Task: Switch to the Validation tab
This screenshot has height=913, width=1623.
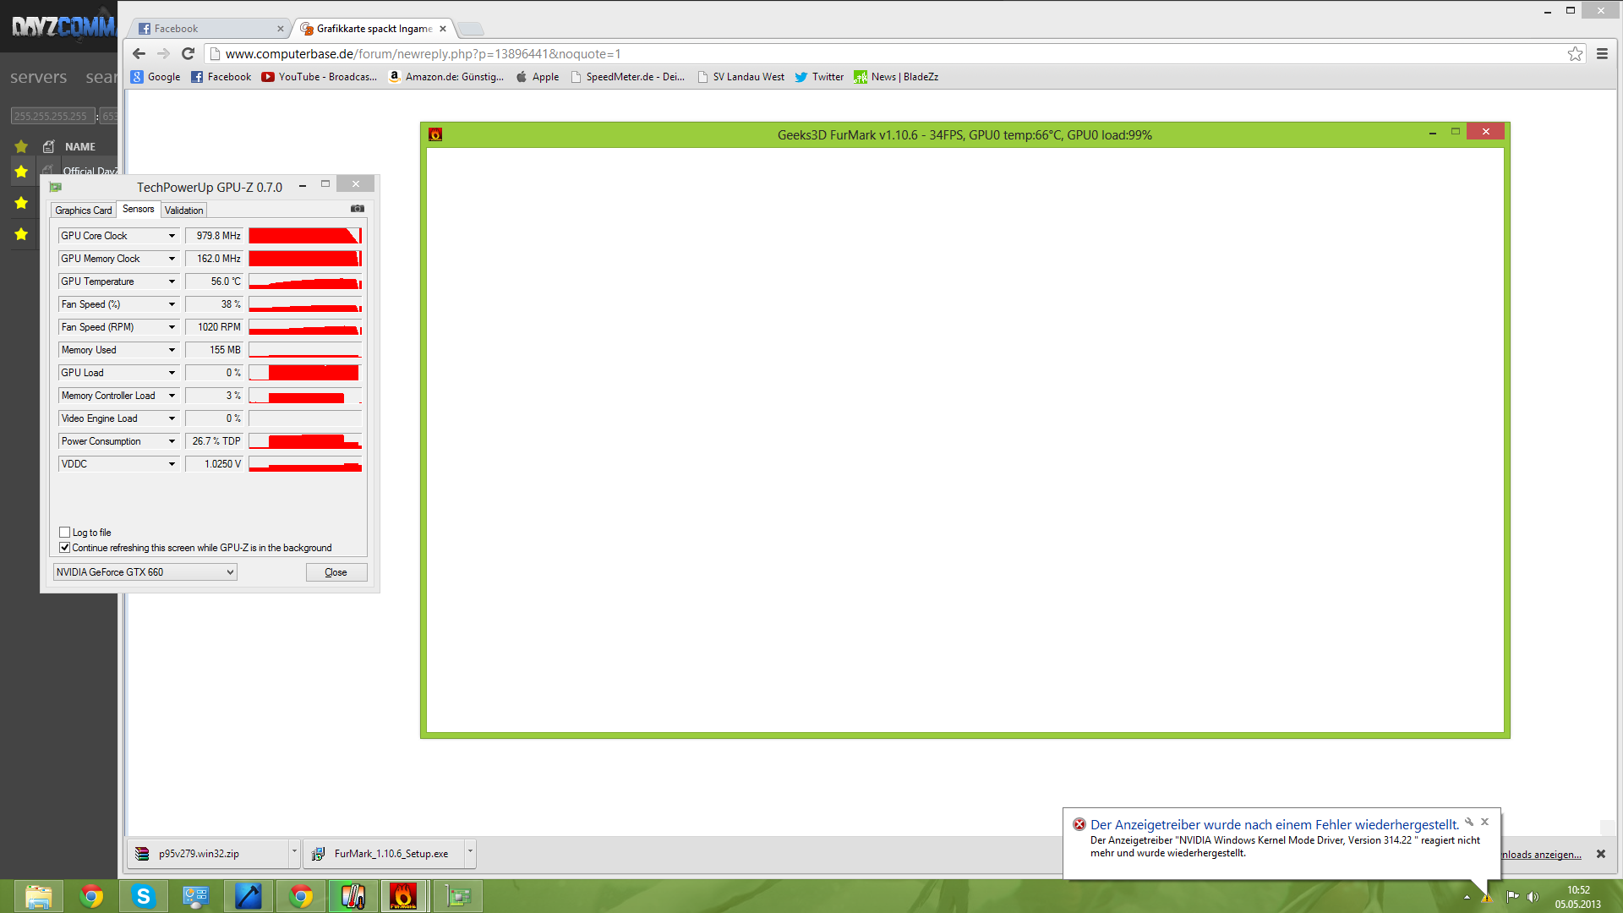Action: 183,210
